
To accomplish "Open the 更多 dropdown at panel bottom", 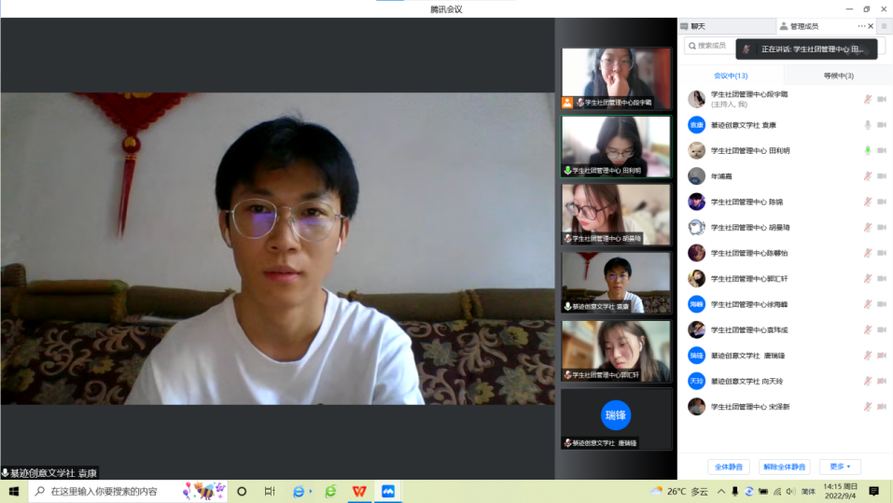I will 840,467.
